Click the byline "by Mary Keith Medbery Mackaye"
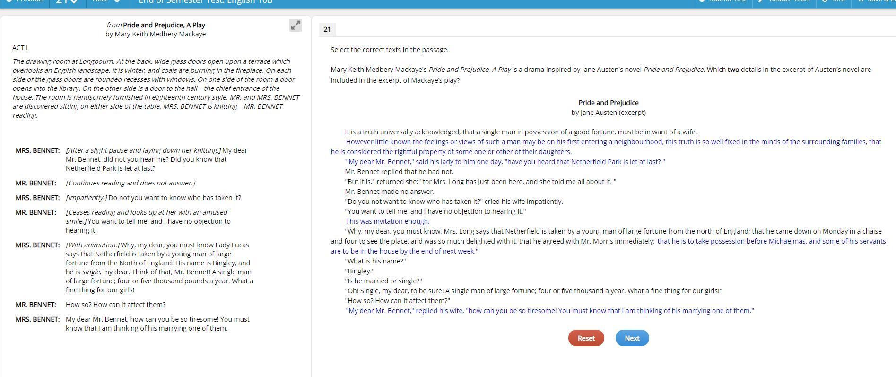Viewport: 896px width, 377px height. [x=156, y=34]
